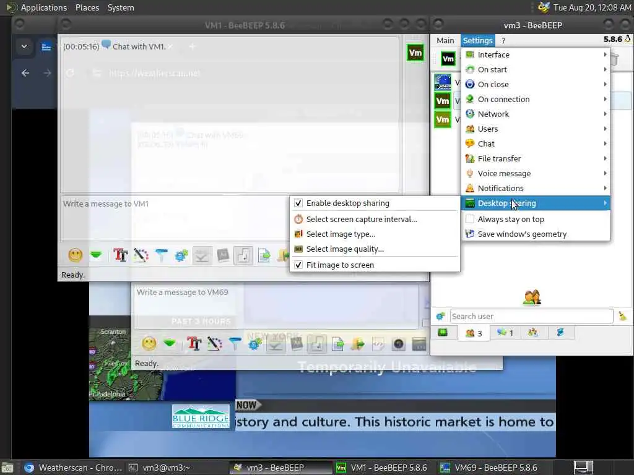The height and width of the screenshot is (475, 634).
Task: Click the clear-search broom icon
Action: pos(623,316)
